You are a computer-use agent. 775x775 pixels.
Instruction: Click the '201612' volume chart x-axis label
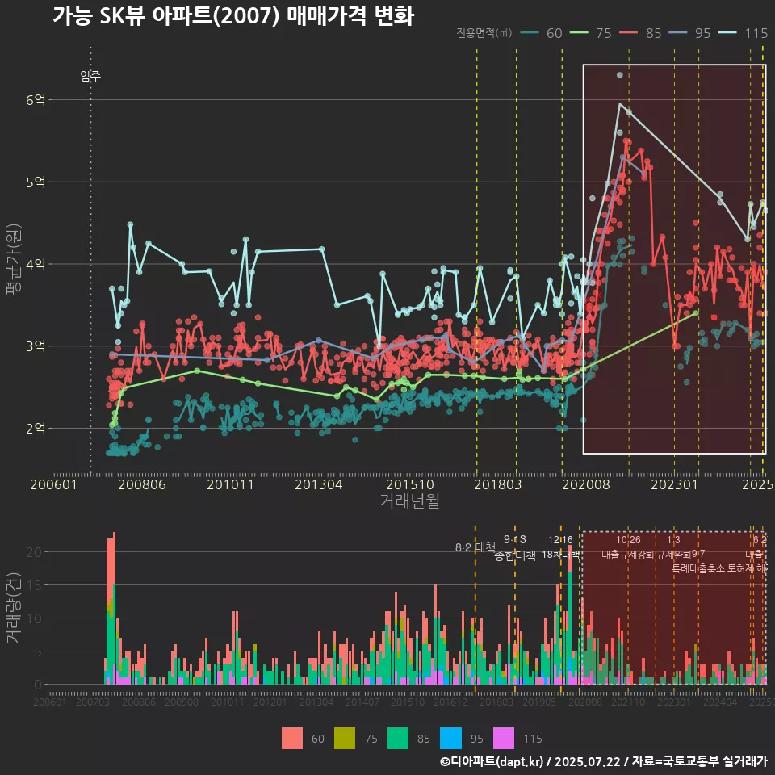pos(450,702)
